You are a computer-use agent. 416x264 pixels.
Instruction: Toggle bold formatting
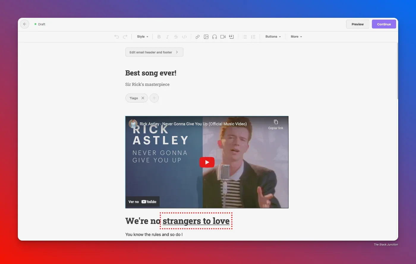pyautogui.click(x=159, y=37)
